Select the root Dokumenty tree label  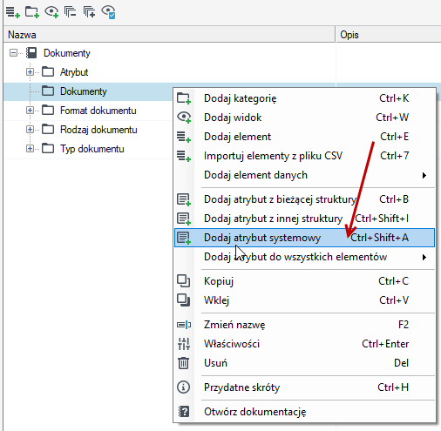tap(67, 53)
